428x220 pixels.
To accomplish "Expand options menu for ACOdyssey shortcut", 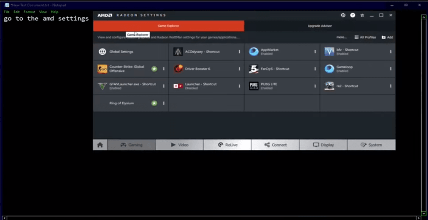I will pyautogui.click(x=239, y=52).
